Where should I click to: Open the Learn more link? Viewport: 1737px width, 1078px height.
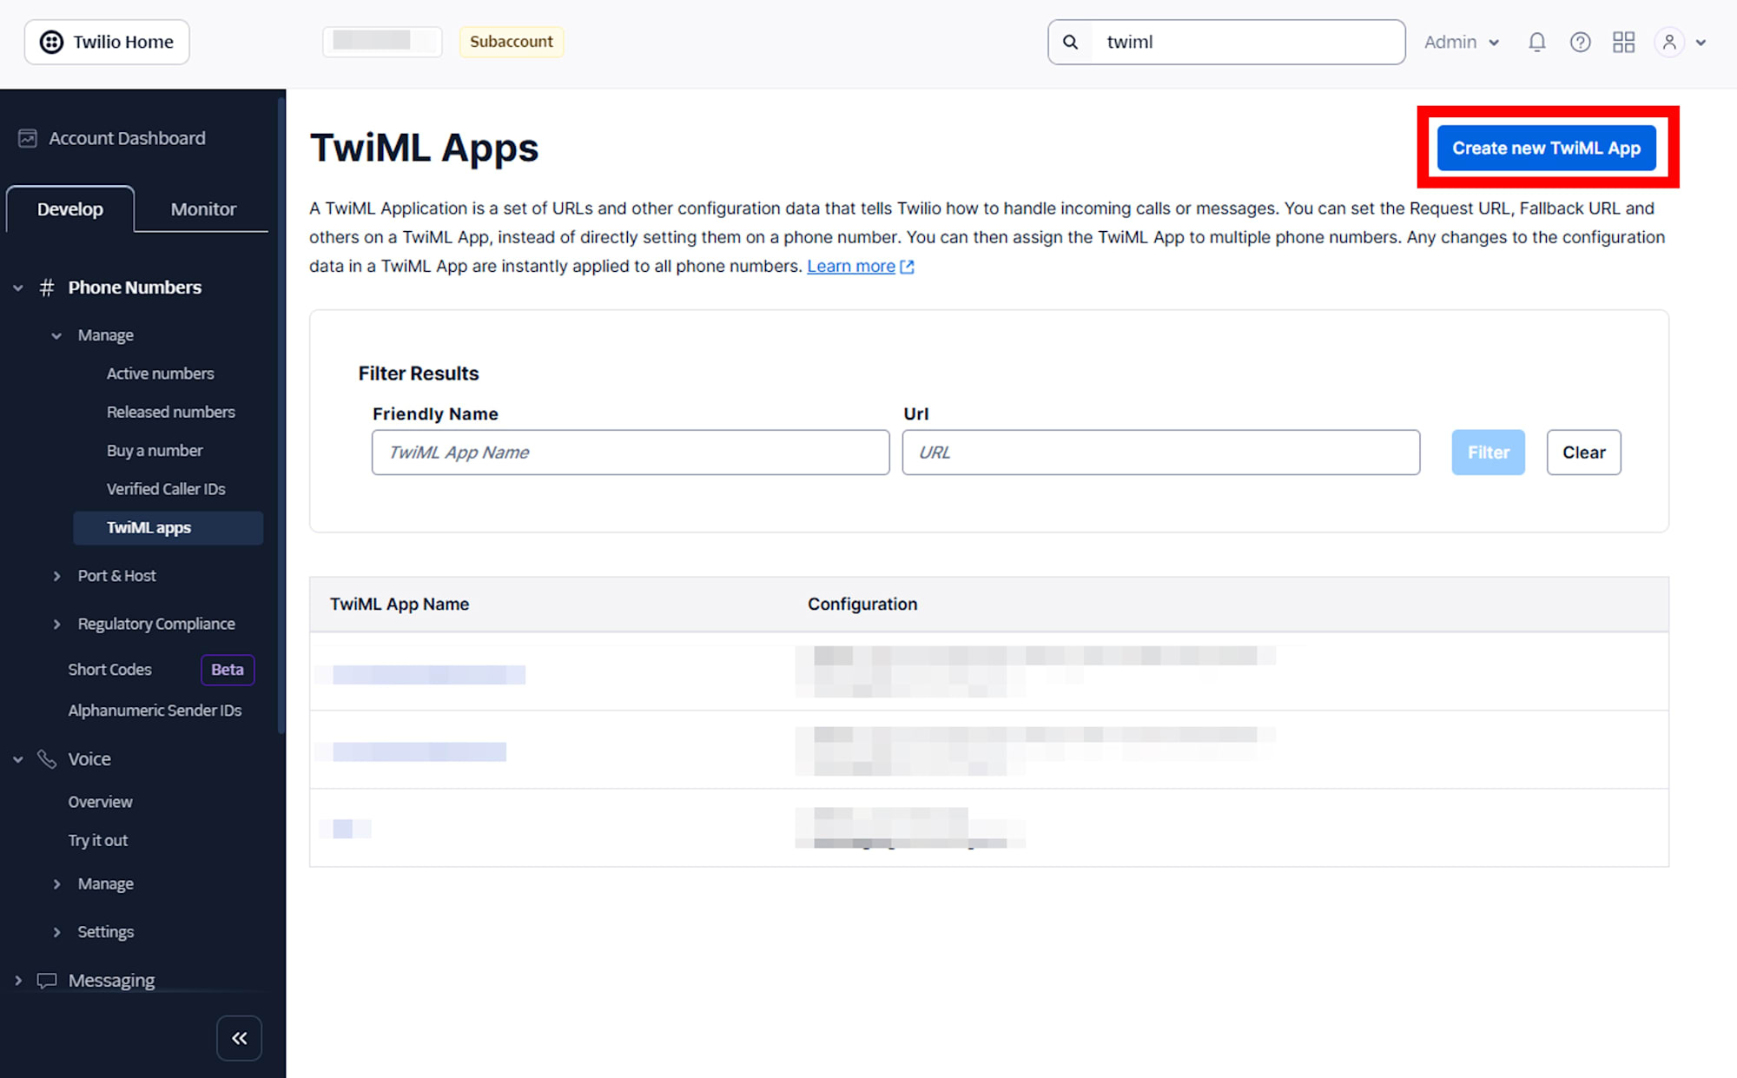[x=850, y=267]
